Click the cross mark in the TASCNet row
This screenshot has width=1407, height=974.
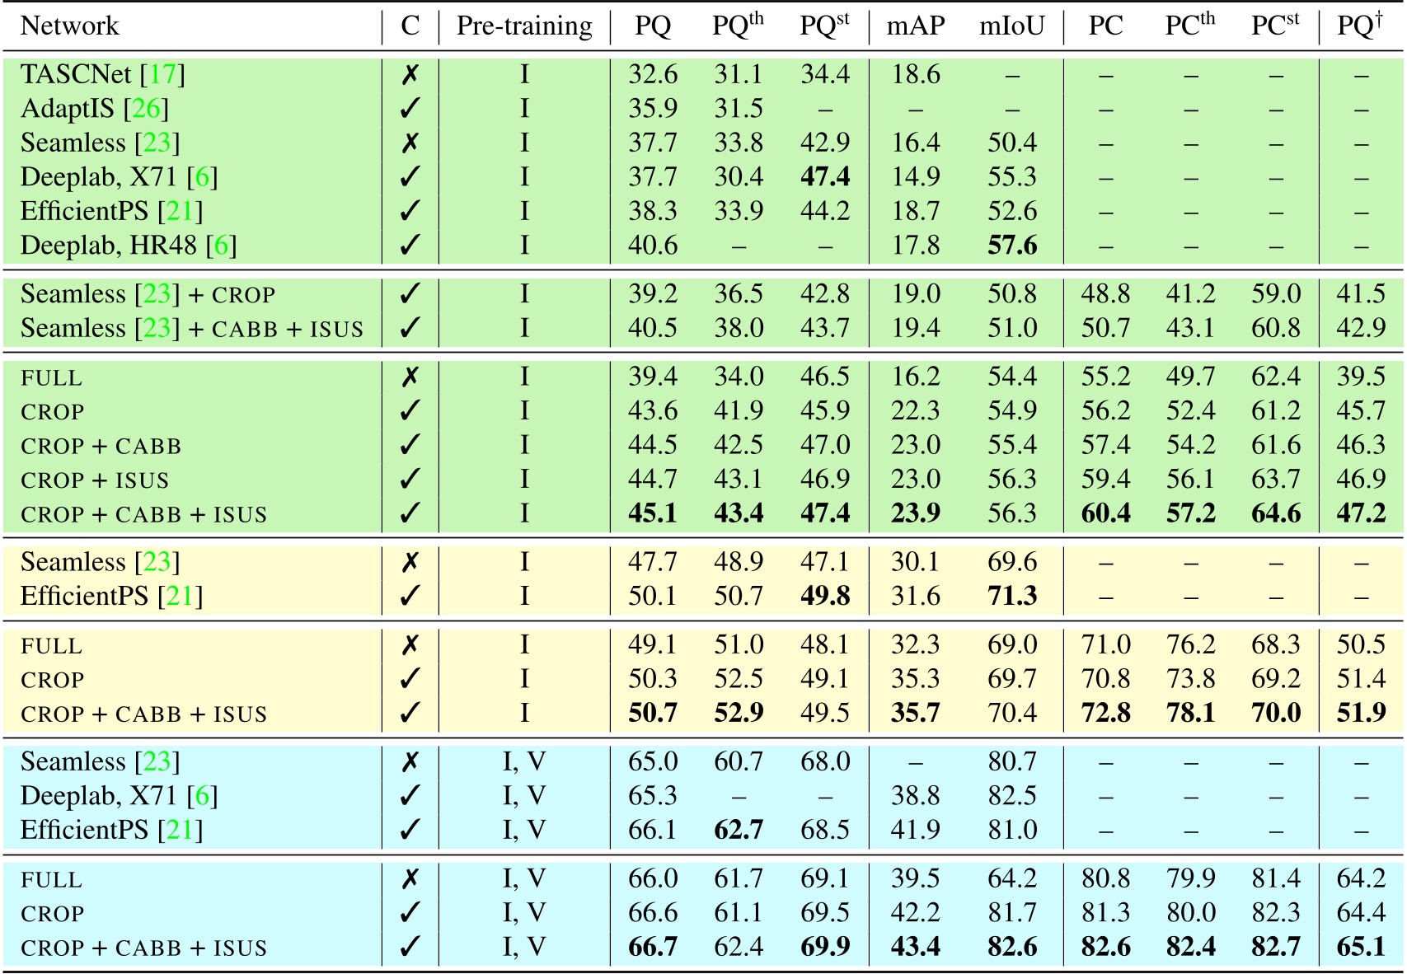(x=410, y=75)
